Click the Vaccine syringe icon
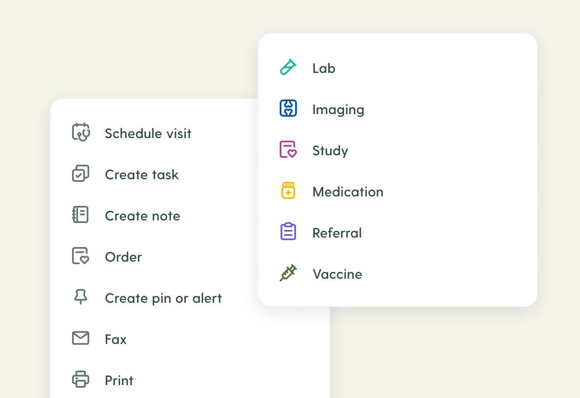This screenshot has width=580, height=398. (288, 272)
